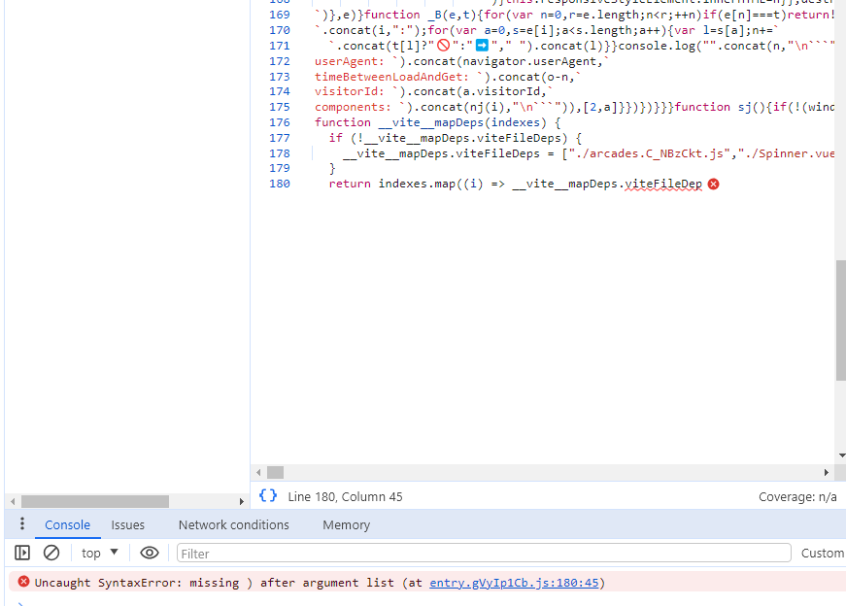Open the entry.gVyIp1Cb.js:180:45 source link
Image resolution: width=846 pixels, height=606 pixels.
514,583
